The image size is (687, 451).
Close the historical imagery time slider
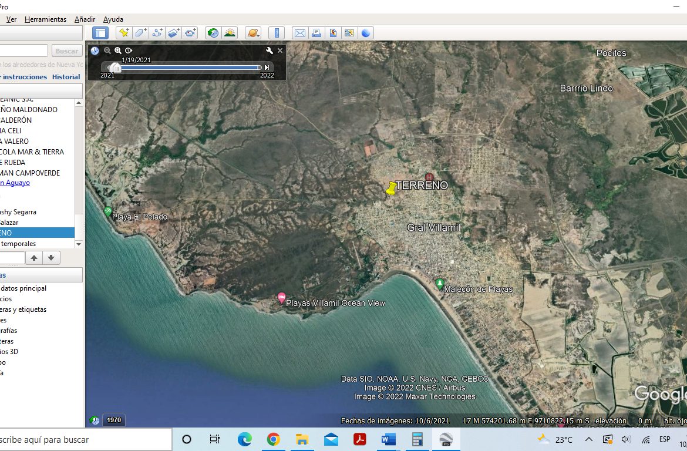(280, 51)
